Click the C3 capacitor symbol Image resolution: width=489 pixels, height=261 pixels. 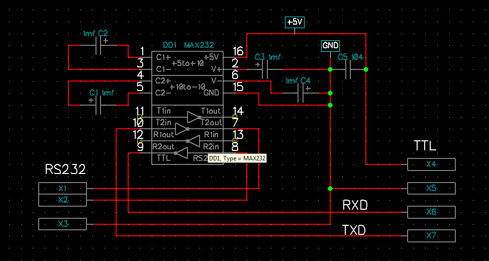[x=265, y=69]
